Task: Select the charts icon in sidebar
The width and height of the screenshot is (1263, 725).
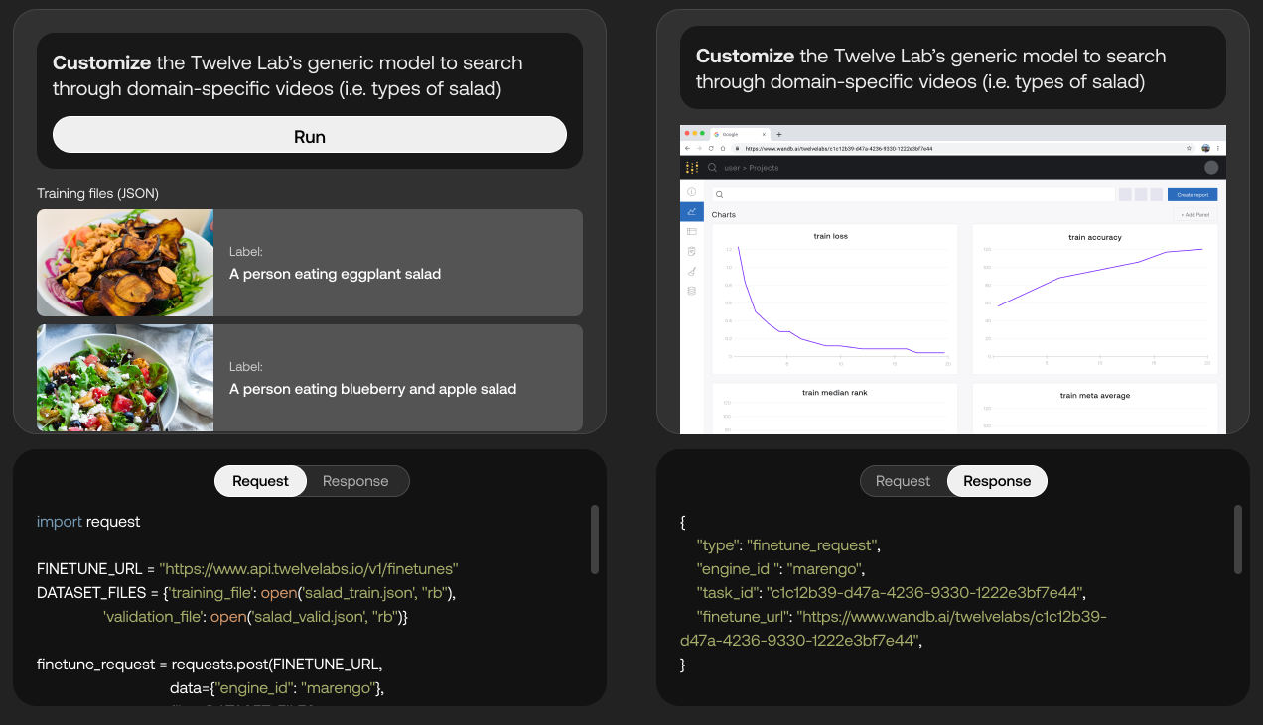Action: [692, 211]
